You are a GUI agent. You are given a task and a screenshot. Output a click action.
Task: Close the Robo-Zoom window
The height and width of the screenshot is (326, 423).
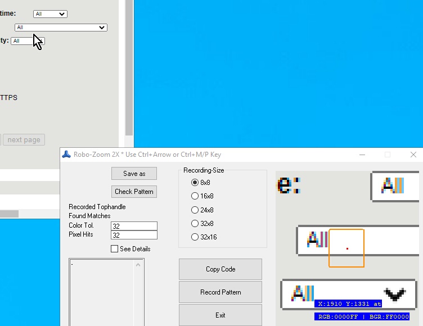(x=413, y=155)
